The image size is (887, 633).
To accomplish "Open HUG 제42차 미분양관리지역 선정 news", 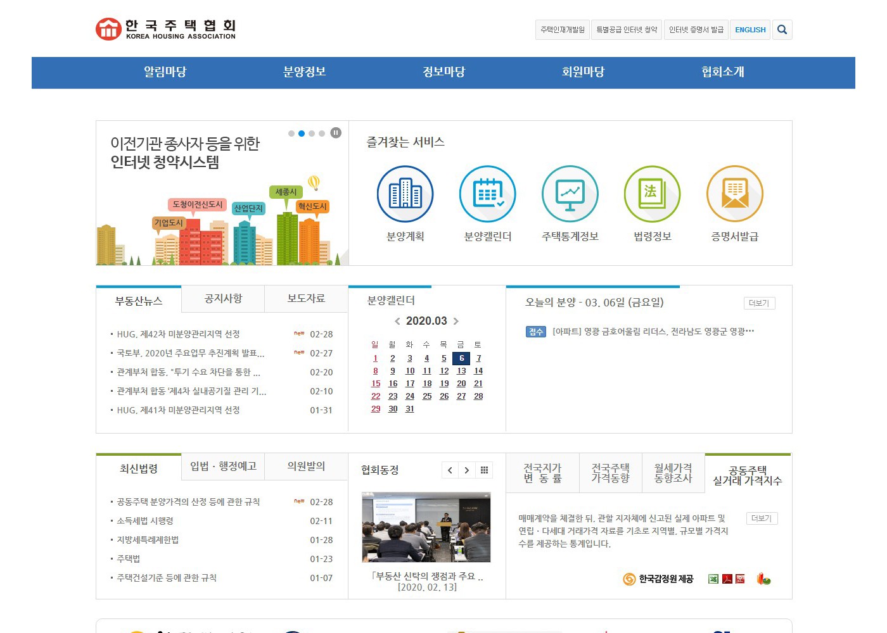I will pos(178,334).
